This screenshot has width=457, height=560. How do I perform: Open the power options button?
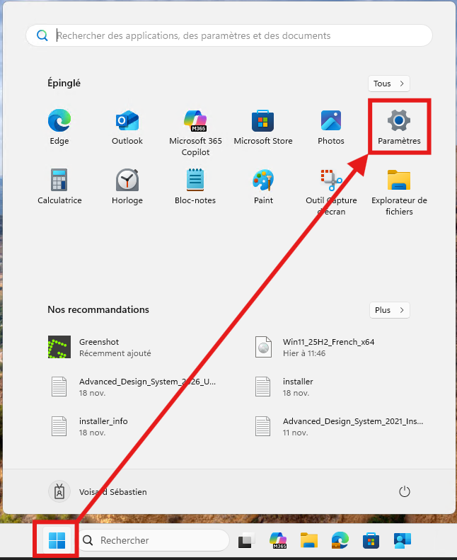tap(405, 491)
